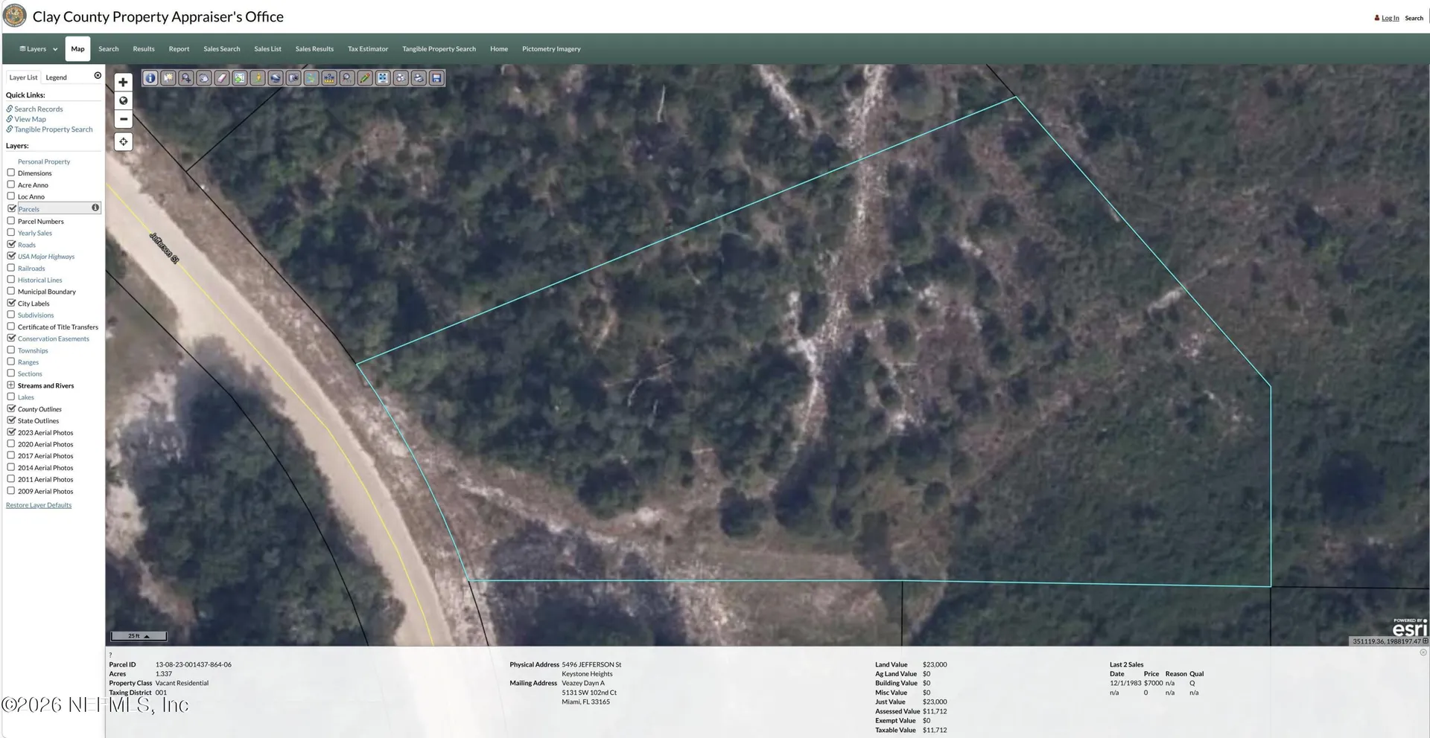Activate the pan hand tool
1430x738 pixels.
[204, 77]
